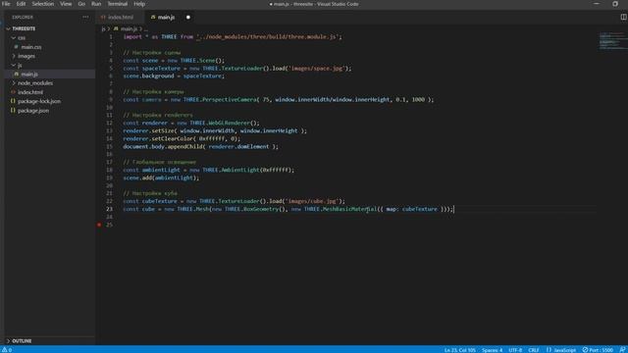The width and height of the screenshot is (628, 353).
Task: Click the HTML icon beside index.html
Action: pos(13,92)
